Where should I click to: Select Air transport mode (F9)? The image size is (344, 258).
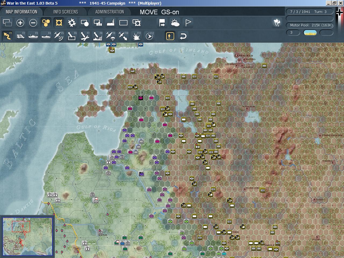(110, 36)
